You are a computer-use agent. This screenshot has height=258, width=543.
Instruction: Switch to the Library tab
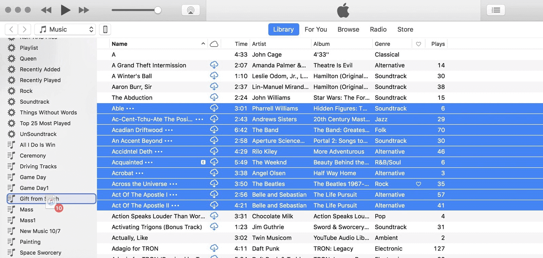click(x=283, y=29)
